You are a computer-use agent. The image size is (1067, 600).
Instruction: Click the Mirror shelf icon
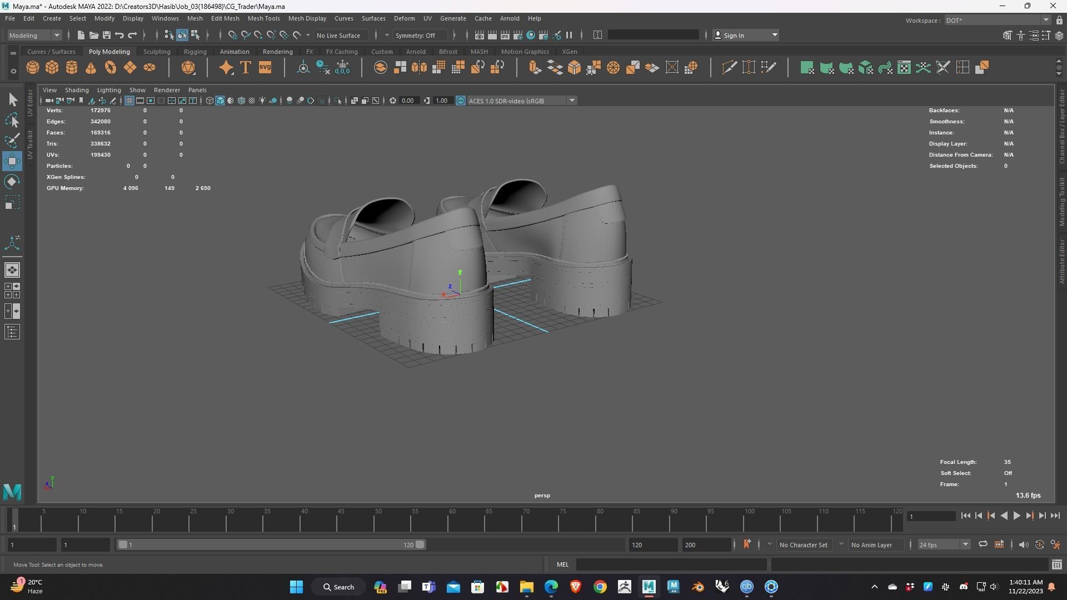click(x=419, y=68)
